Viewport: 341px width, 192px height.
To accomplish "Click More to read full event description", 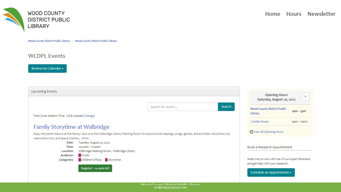I will (x=85, y=138).
